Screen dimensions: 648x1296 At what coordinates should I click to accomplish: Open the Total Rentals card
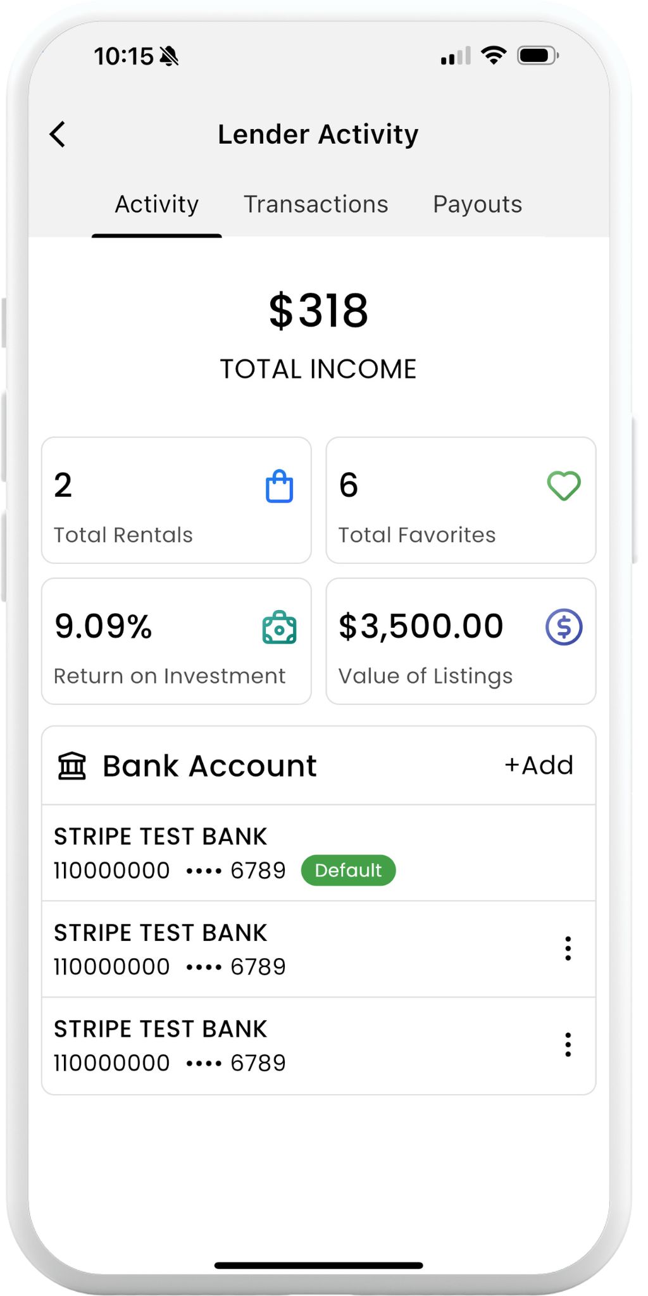click(x=176, y=500)
